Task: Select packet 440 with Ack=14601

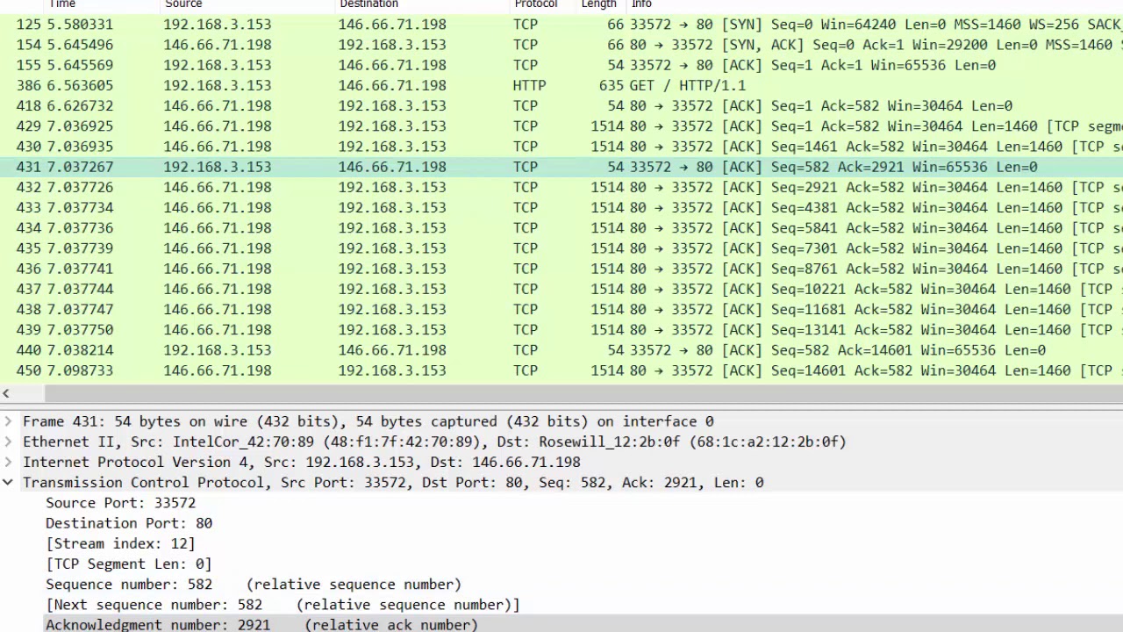Action: pos(561,349)
